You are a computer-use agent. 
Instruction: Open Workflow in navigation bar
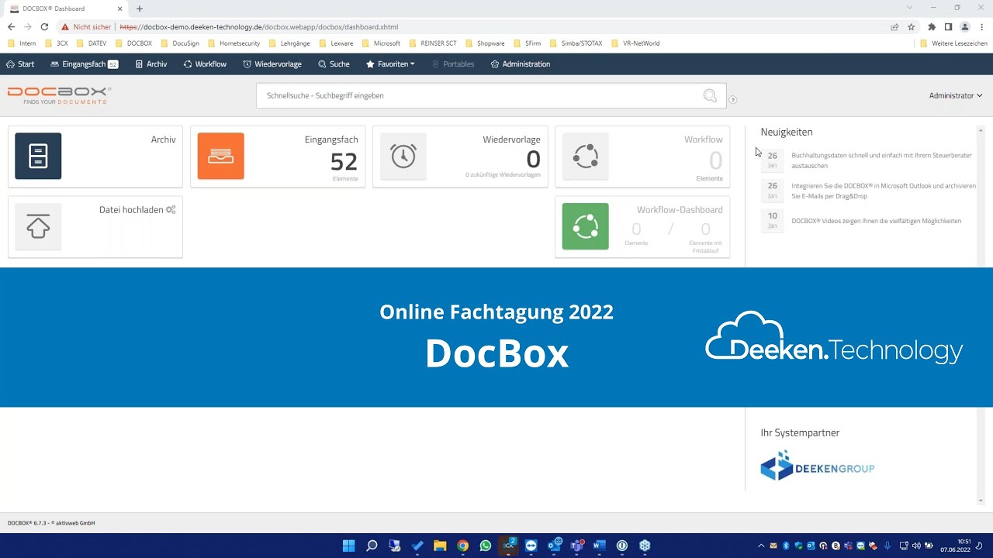coord(205,64)
